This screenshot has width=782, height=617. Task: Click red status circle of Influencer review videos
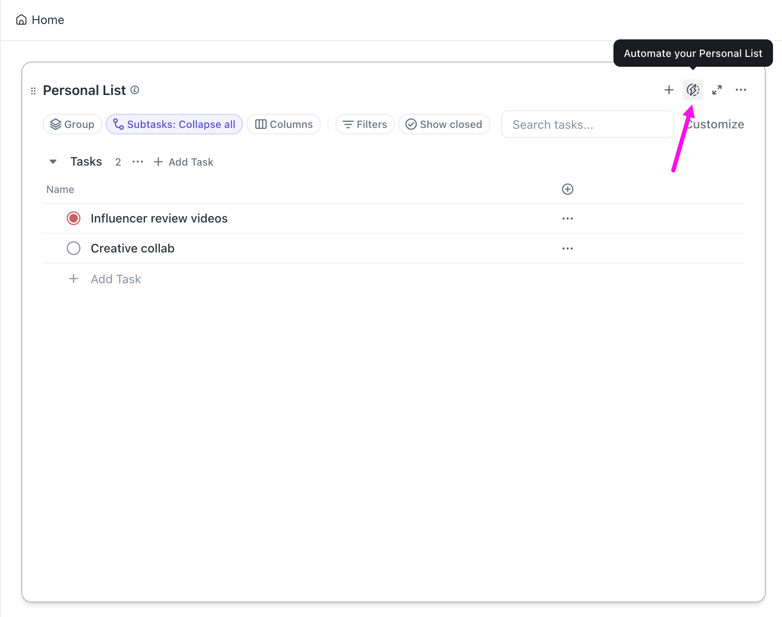[74, 218]
